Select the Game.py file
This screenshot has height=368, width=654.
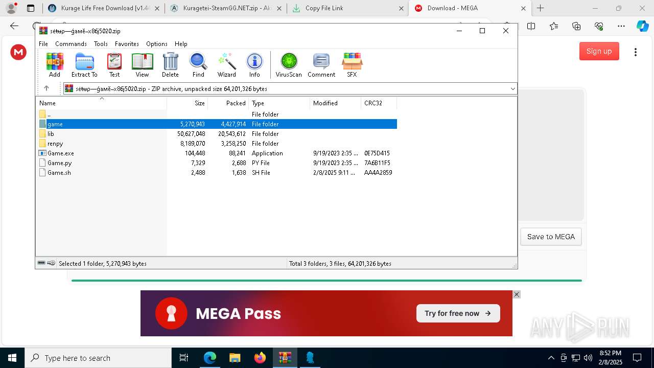coord(217,163)
